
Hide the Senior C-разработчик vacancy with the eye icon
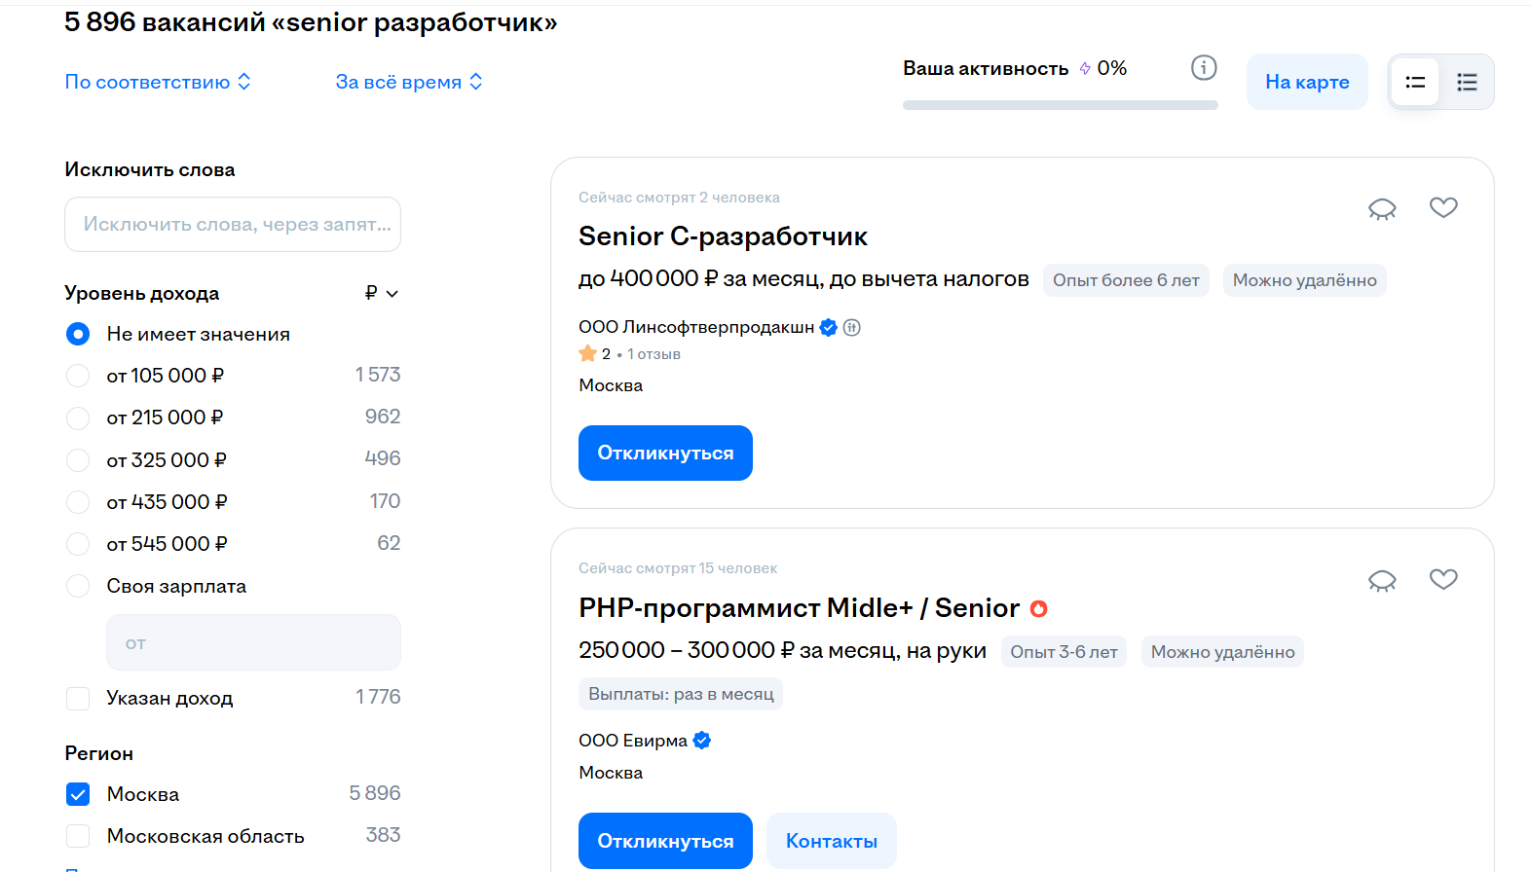[x=1382, y=208]
